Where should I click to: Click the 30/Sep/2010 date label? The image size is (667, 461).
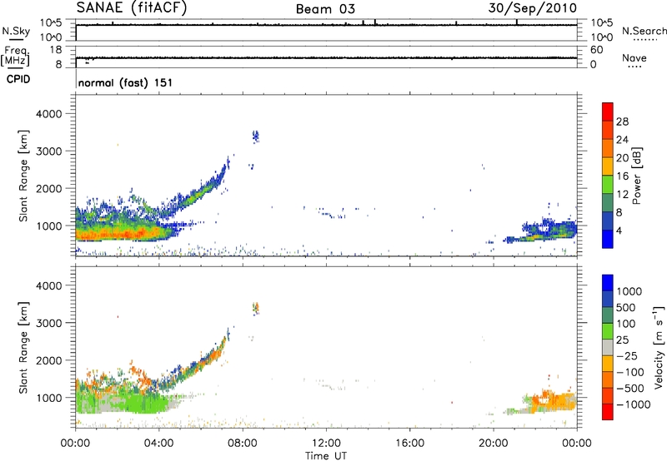pos(532,8)
